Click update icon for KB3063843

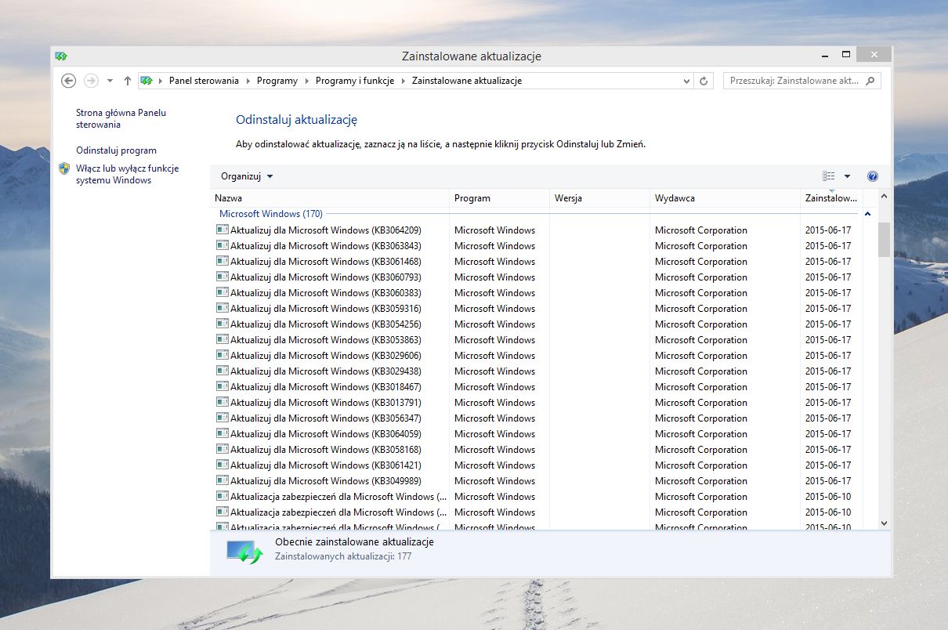(223, 245)
